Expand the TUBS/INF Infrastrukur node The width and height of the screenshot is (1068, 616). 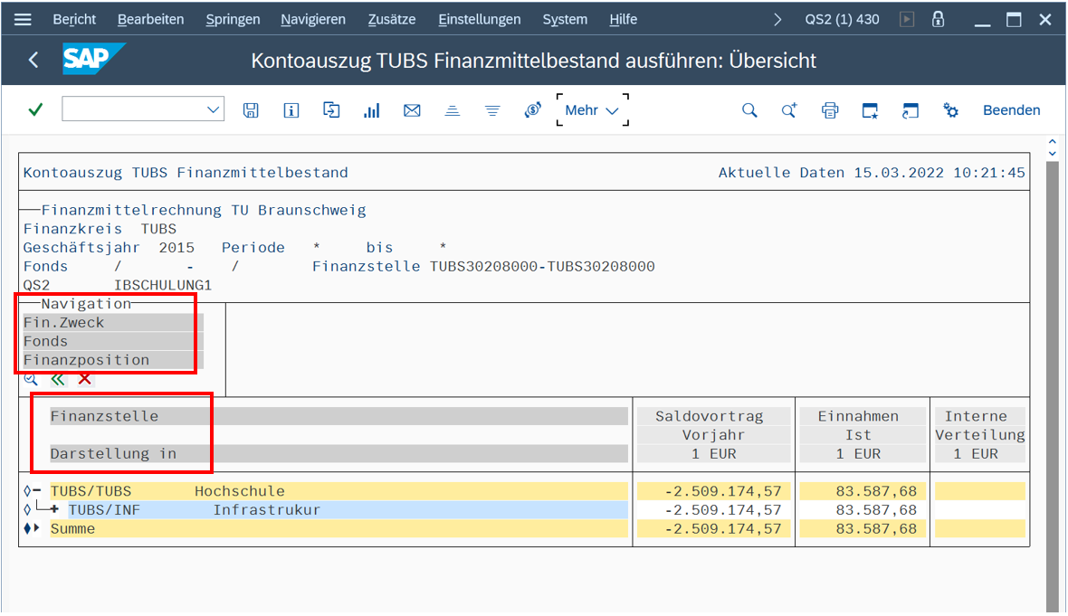[x=54, y=510]
